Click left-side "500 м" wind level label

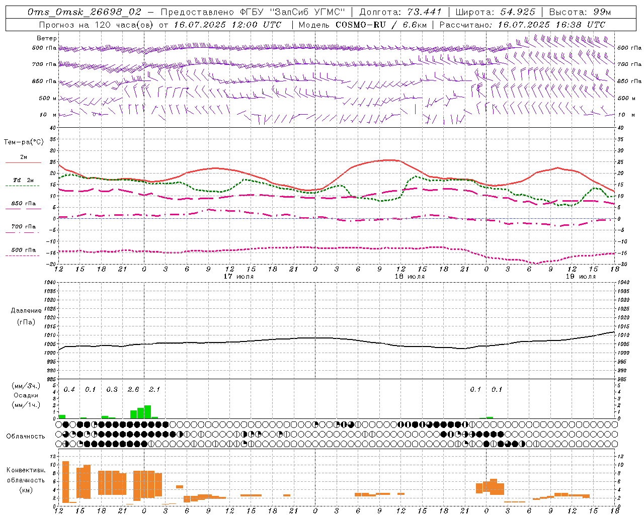(45, 98)
